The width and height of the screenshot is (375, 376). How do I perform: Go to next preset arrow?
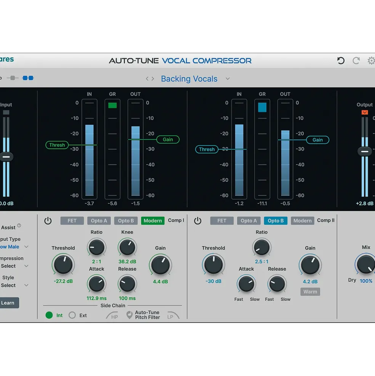tap(153, 79)
